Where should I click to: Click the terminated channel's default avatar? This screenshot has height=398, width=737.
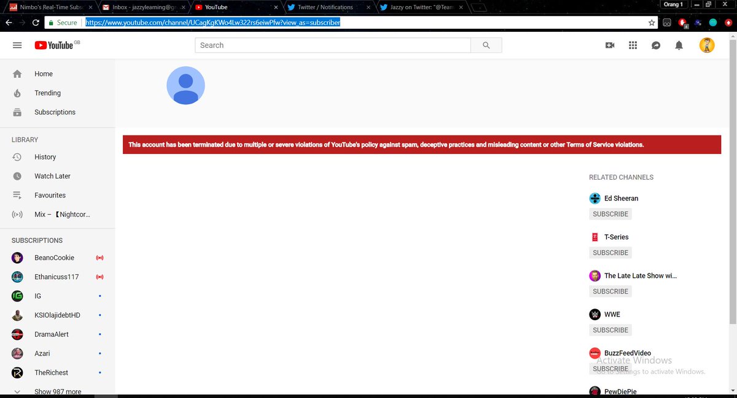(185, 85)
